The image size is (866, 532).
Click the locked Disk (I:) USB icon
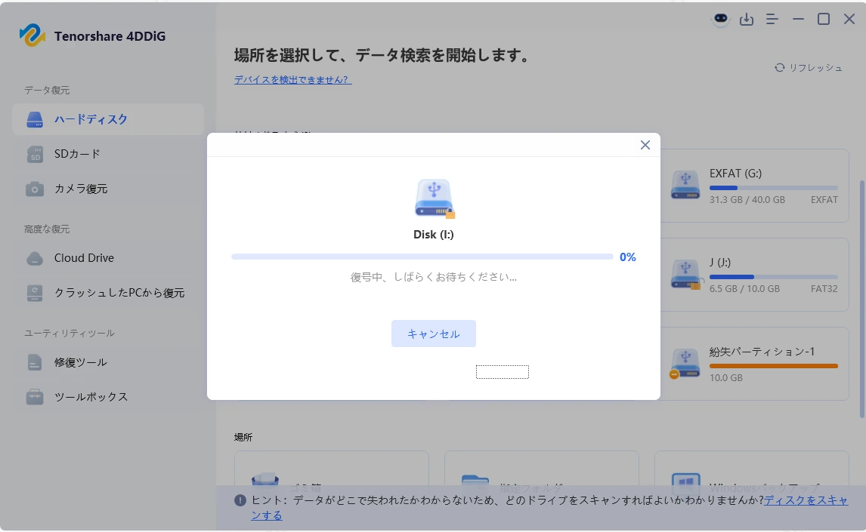pos(434,198)
